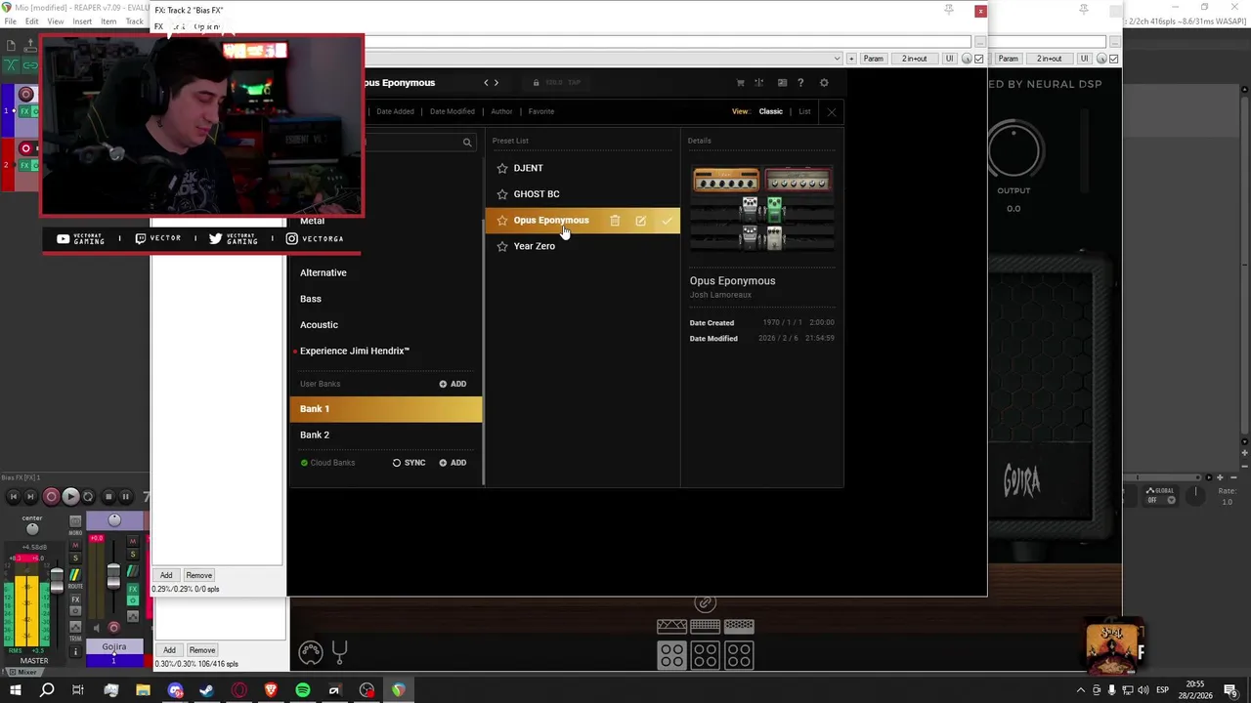Confirm Opus Eponymous preset with checkmark

pyautogui.click(x=667, y=221)
